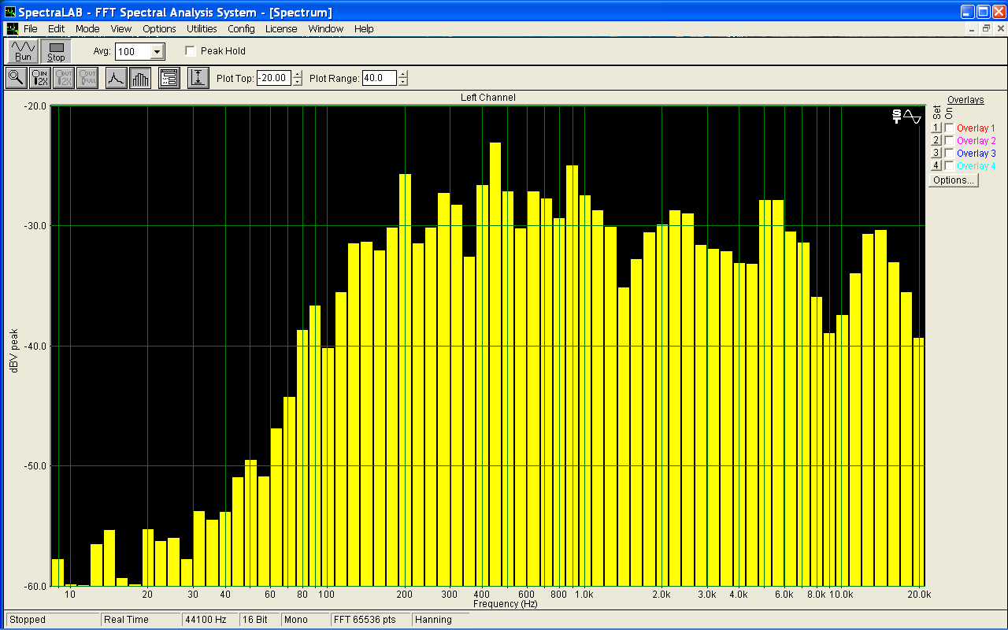Switch to line graph display icon

pos(117,78)
